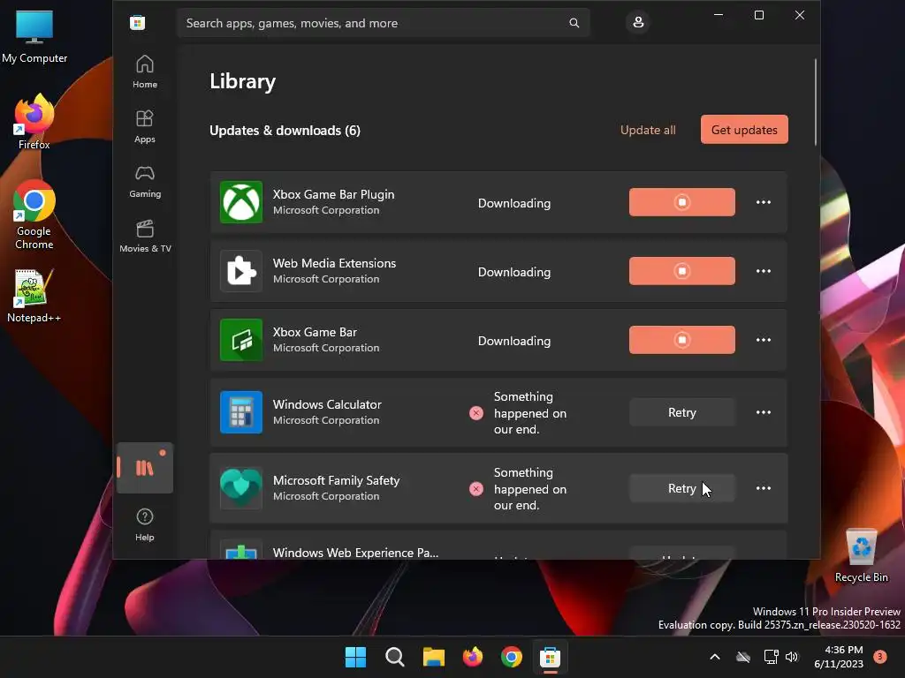This screenshot has height=678, width=905.
Task: Open taskbar Search
Action: click(395, 657)
